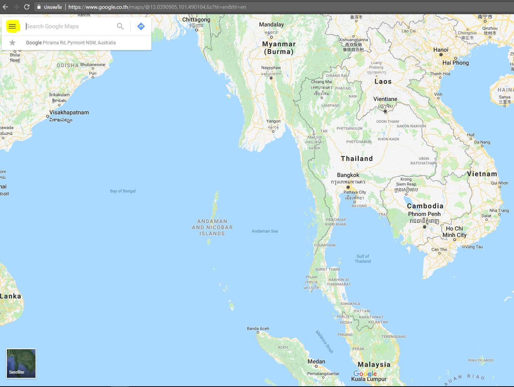Click the Bay of Bengal label
This screenshot has height=387, width=514.
(123, 191)
